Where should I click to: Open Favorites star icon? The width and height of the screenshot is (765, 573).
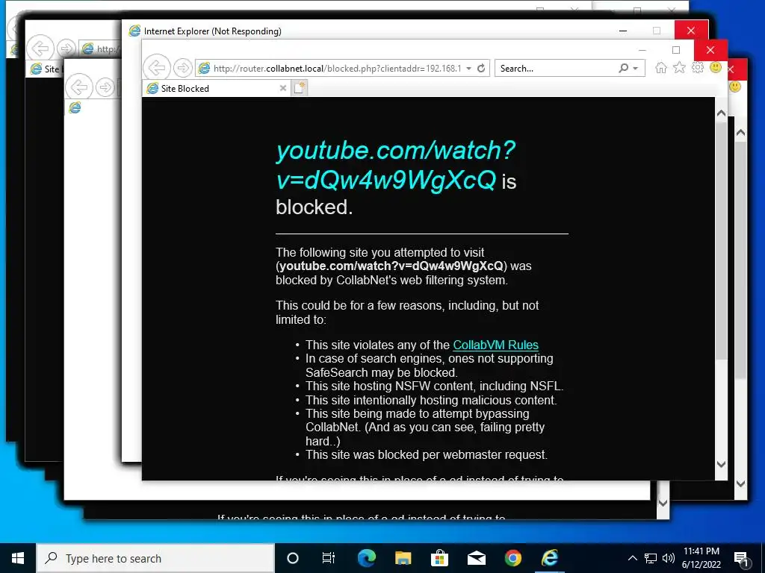[679, 68]
